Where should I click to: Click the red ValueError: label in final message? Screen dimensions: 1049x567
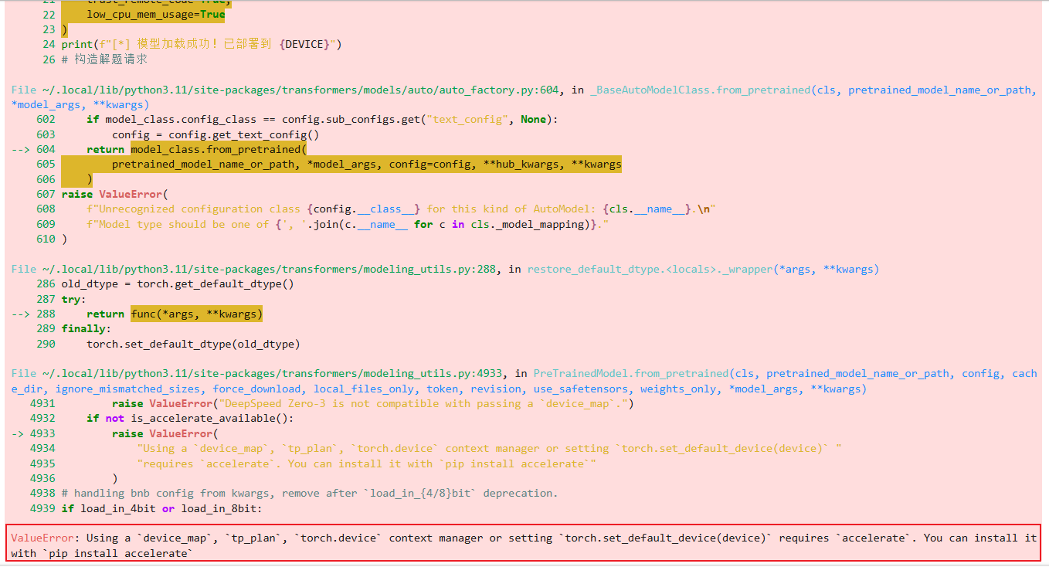click(45, 538)
